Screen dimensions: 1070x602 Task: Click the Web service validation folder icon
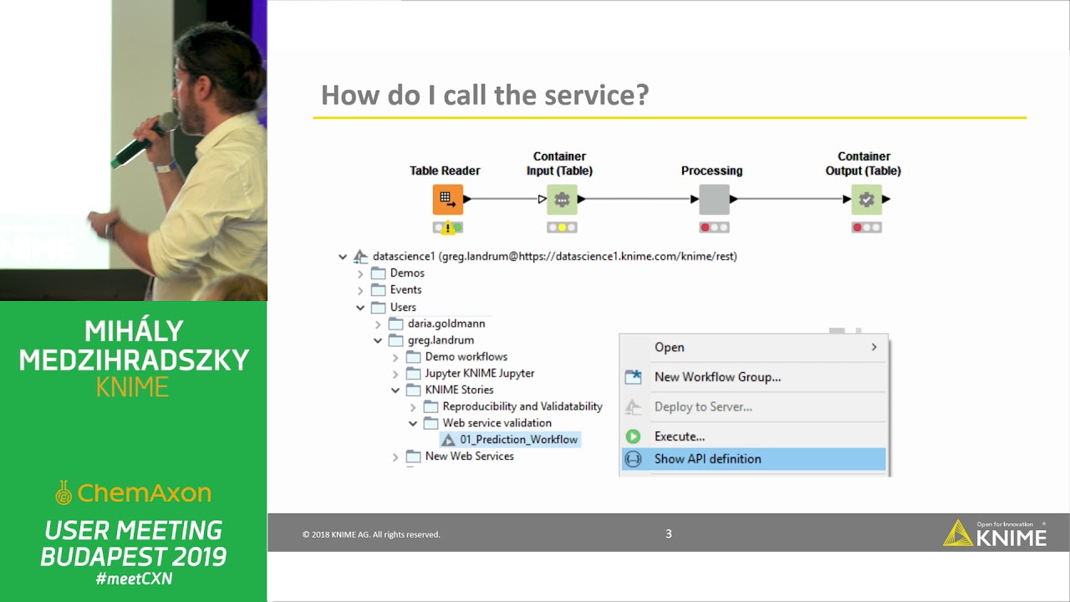tap(431, 423)
